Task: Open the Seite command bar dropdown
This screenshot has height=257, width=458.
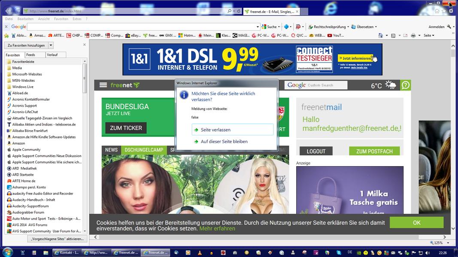Action: tap(429, 35)
